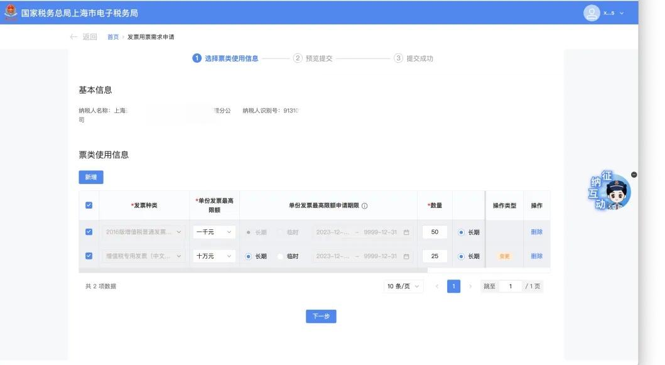Expand the 一千元 invoice limit dropdown
665x365 pixels.
point(214,232)
